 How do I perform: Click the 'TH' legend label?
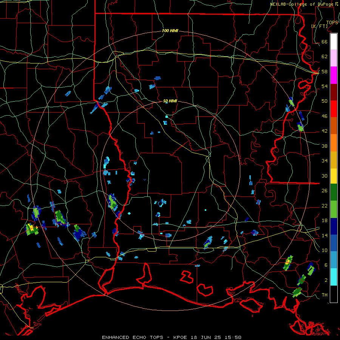click(x=325, y=295)
